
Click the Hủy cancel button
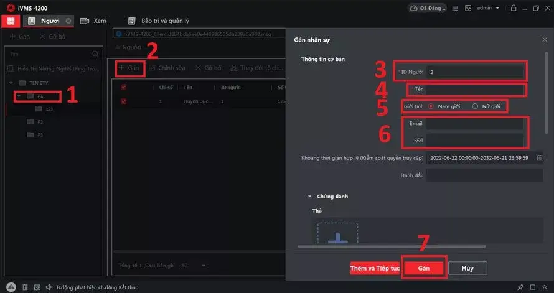pos(467,268)
